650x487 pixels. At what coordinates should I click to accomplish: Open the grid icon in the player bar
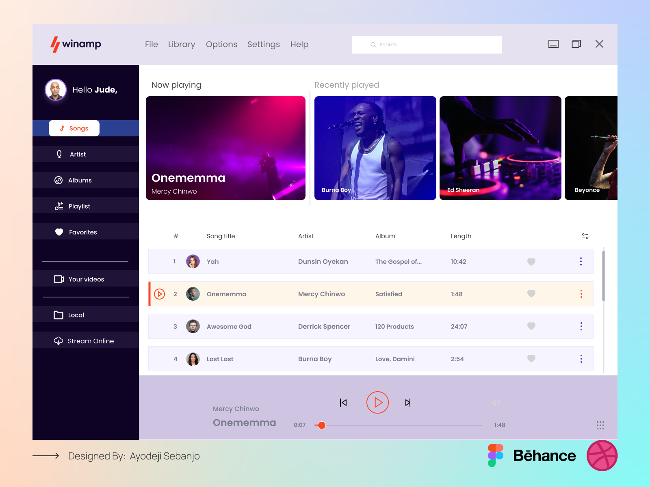point(600,425)
